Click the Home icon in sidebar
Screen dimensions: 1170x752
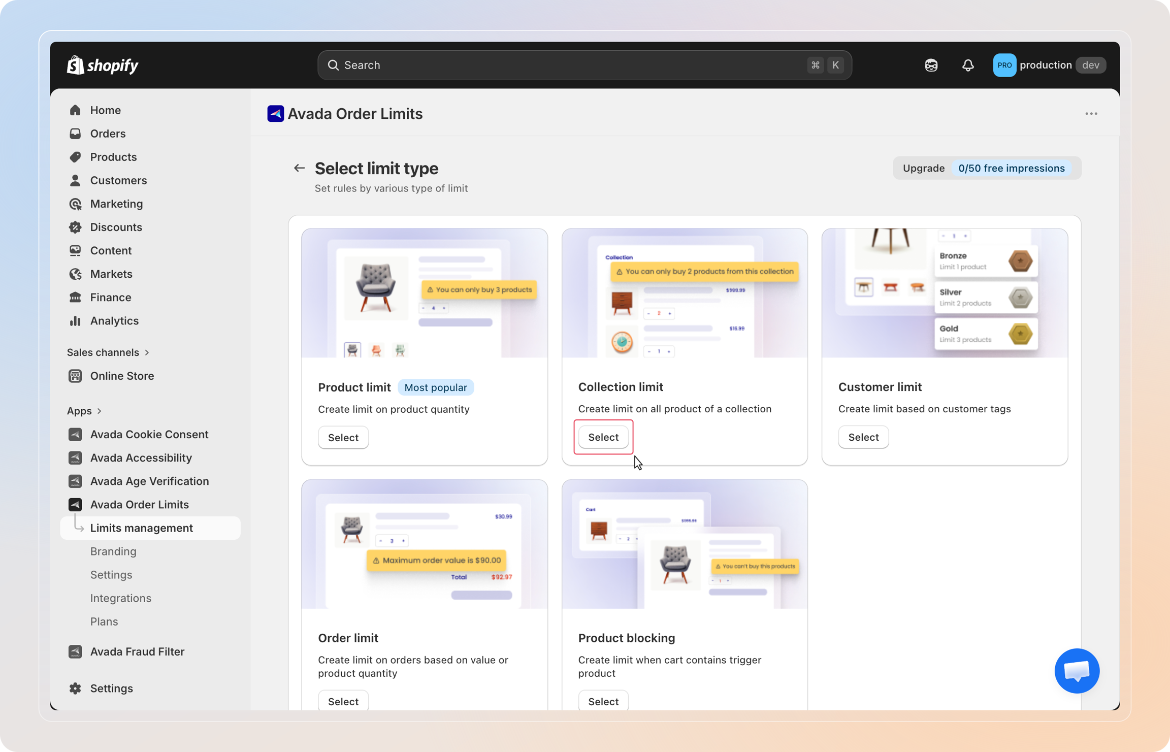click(75, 110)
